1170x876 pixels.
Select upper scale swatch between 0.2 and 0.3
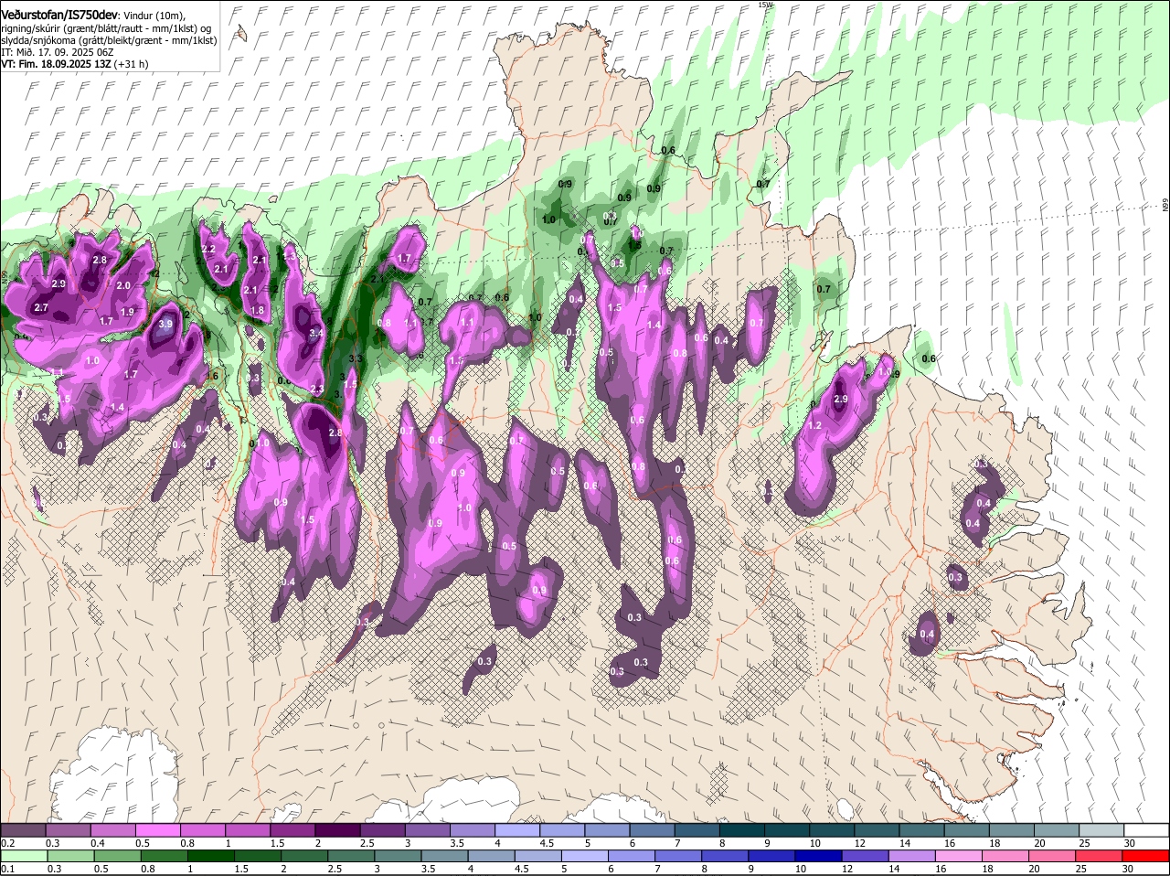(x=23, y=829)
